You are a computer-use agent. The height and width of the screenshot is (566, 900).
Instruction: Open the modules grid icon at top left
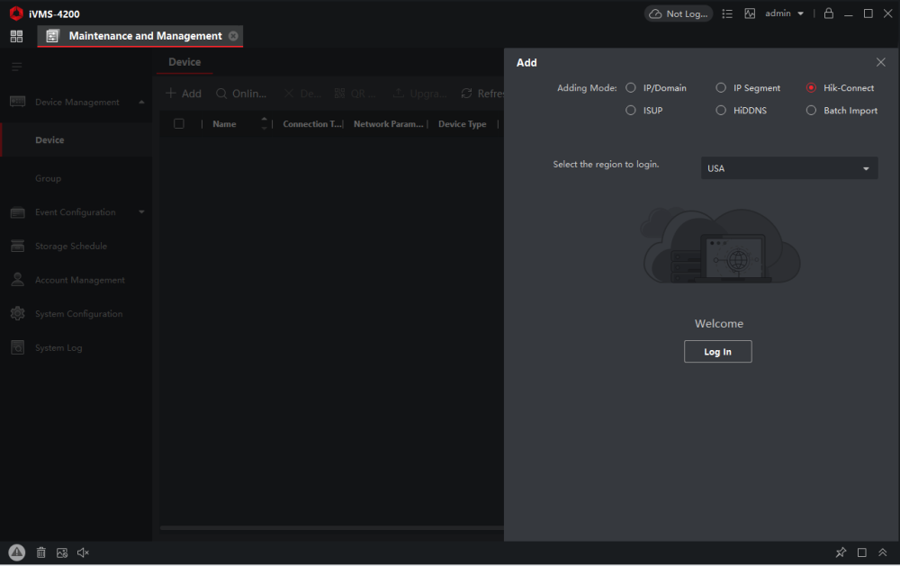point(16,36)
